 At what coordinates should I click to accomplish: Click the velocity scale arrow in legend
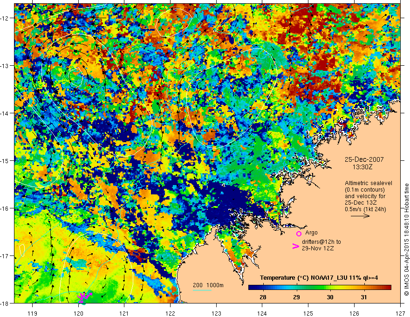tap(360, 216)
